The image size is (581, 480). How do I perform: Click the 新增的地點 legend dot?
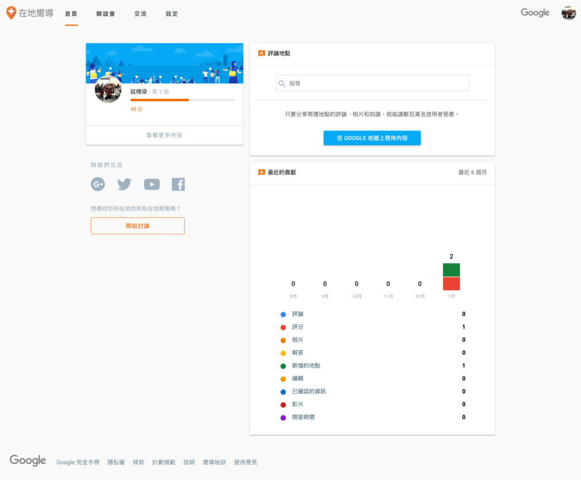(x=283, y=366)
